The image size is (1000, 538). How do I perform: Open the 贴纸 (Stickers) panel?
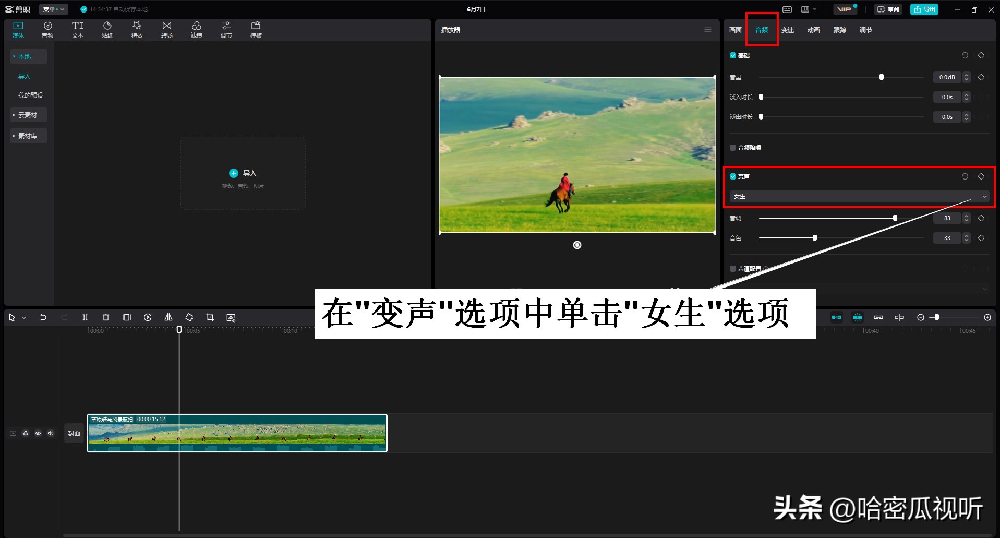click(107, 29)
